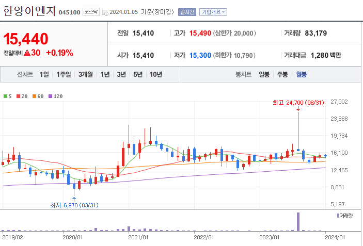The width and height of the screenshot is (363, 246).
Task: Click the 거래량 value 83,179
Action: pyautogui.click(x=316, y=34)
